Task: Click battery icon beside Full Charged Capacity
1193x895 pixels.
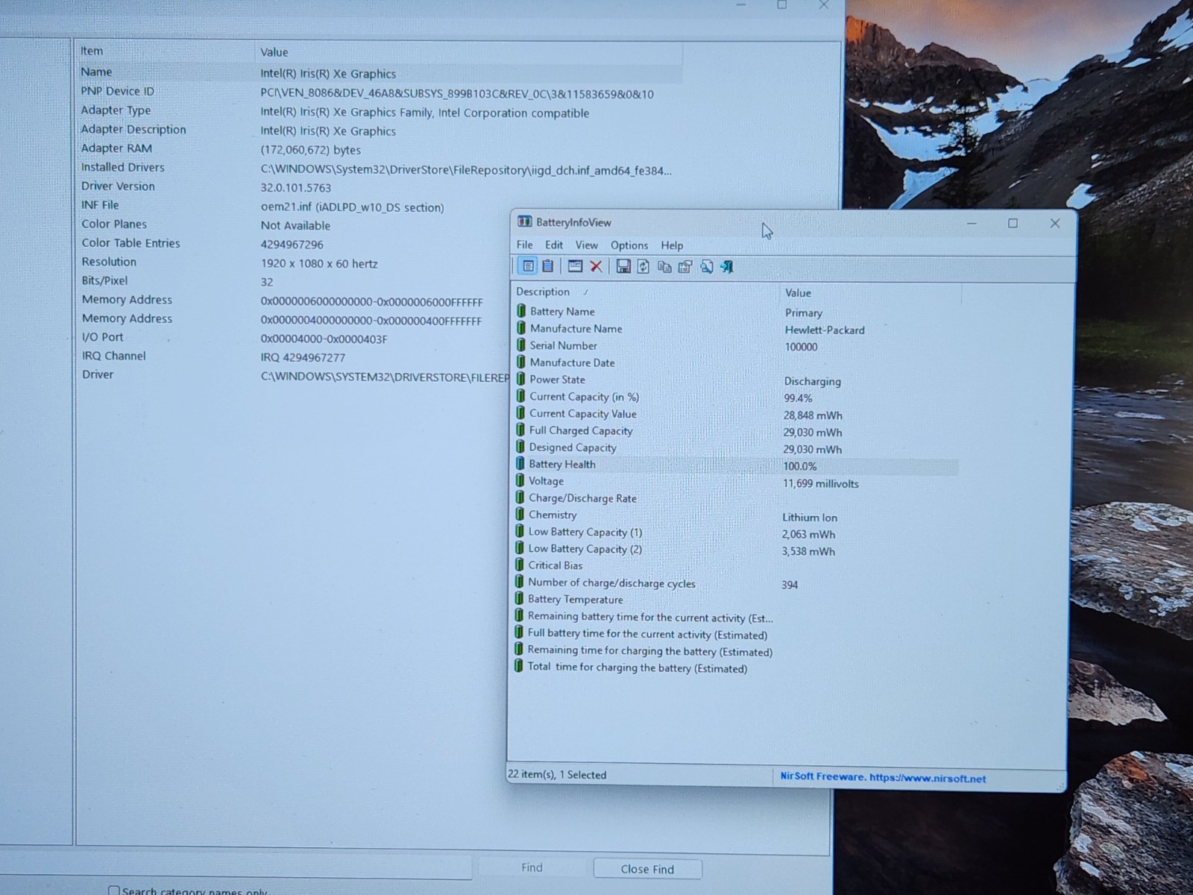Action: (x=520, y=430)
